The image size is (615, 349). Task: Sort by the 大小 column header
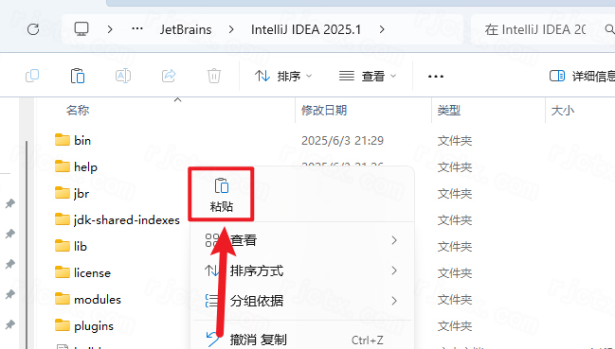pos(563,111)
